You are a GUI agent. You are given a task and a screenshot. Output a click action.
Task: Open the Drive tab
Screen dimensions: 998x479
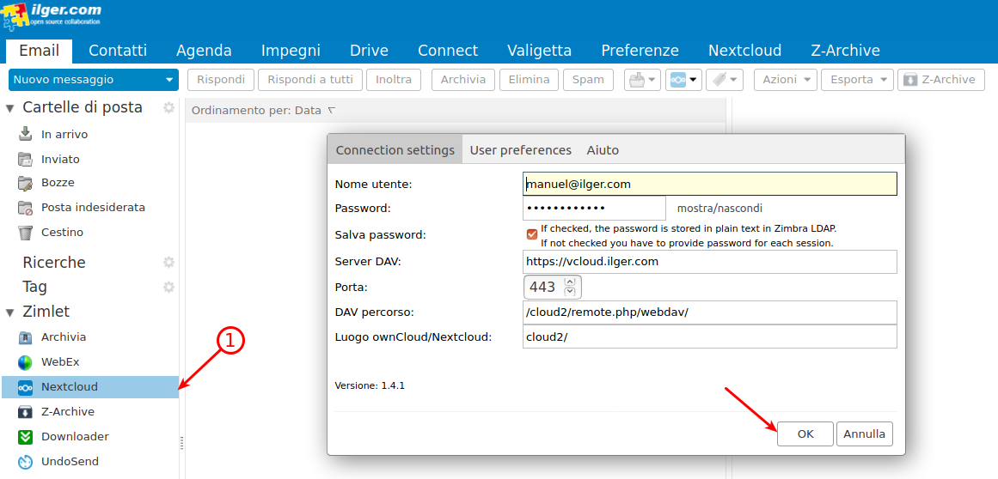pos(369,51)
